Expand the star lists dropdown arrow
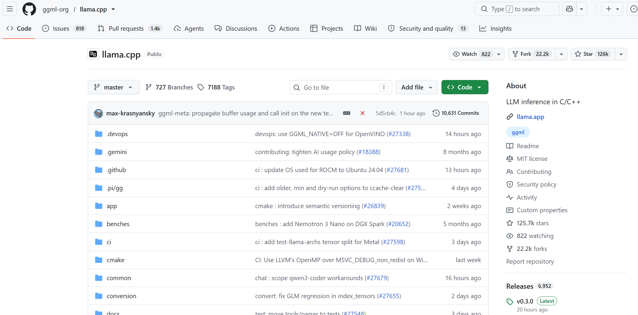This screenshot has height=315, width=638. [x=621, y=54]
